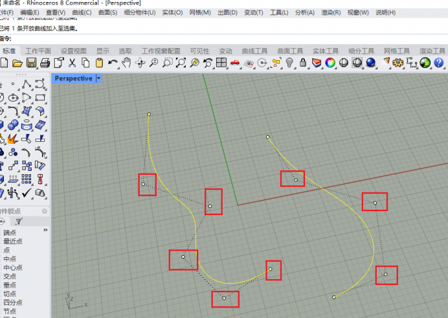Screen dimensions: 448x318
Task: Select the Rectangle tool in sidebar
Action: click(40, 98)
